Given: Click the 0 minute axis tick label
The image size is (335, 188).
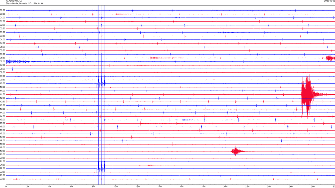Looking at the screenshot, I should [6, 187].
